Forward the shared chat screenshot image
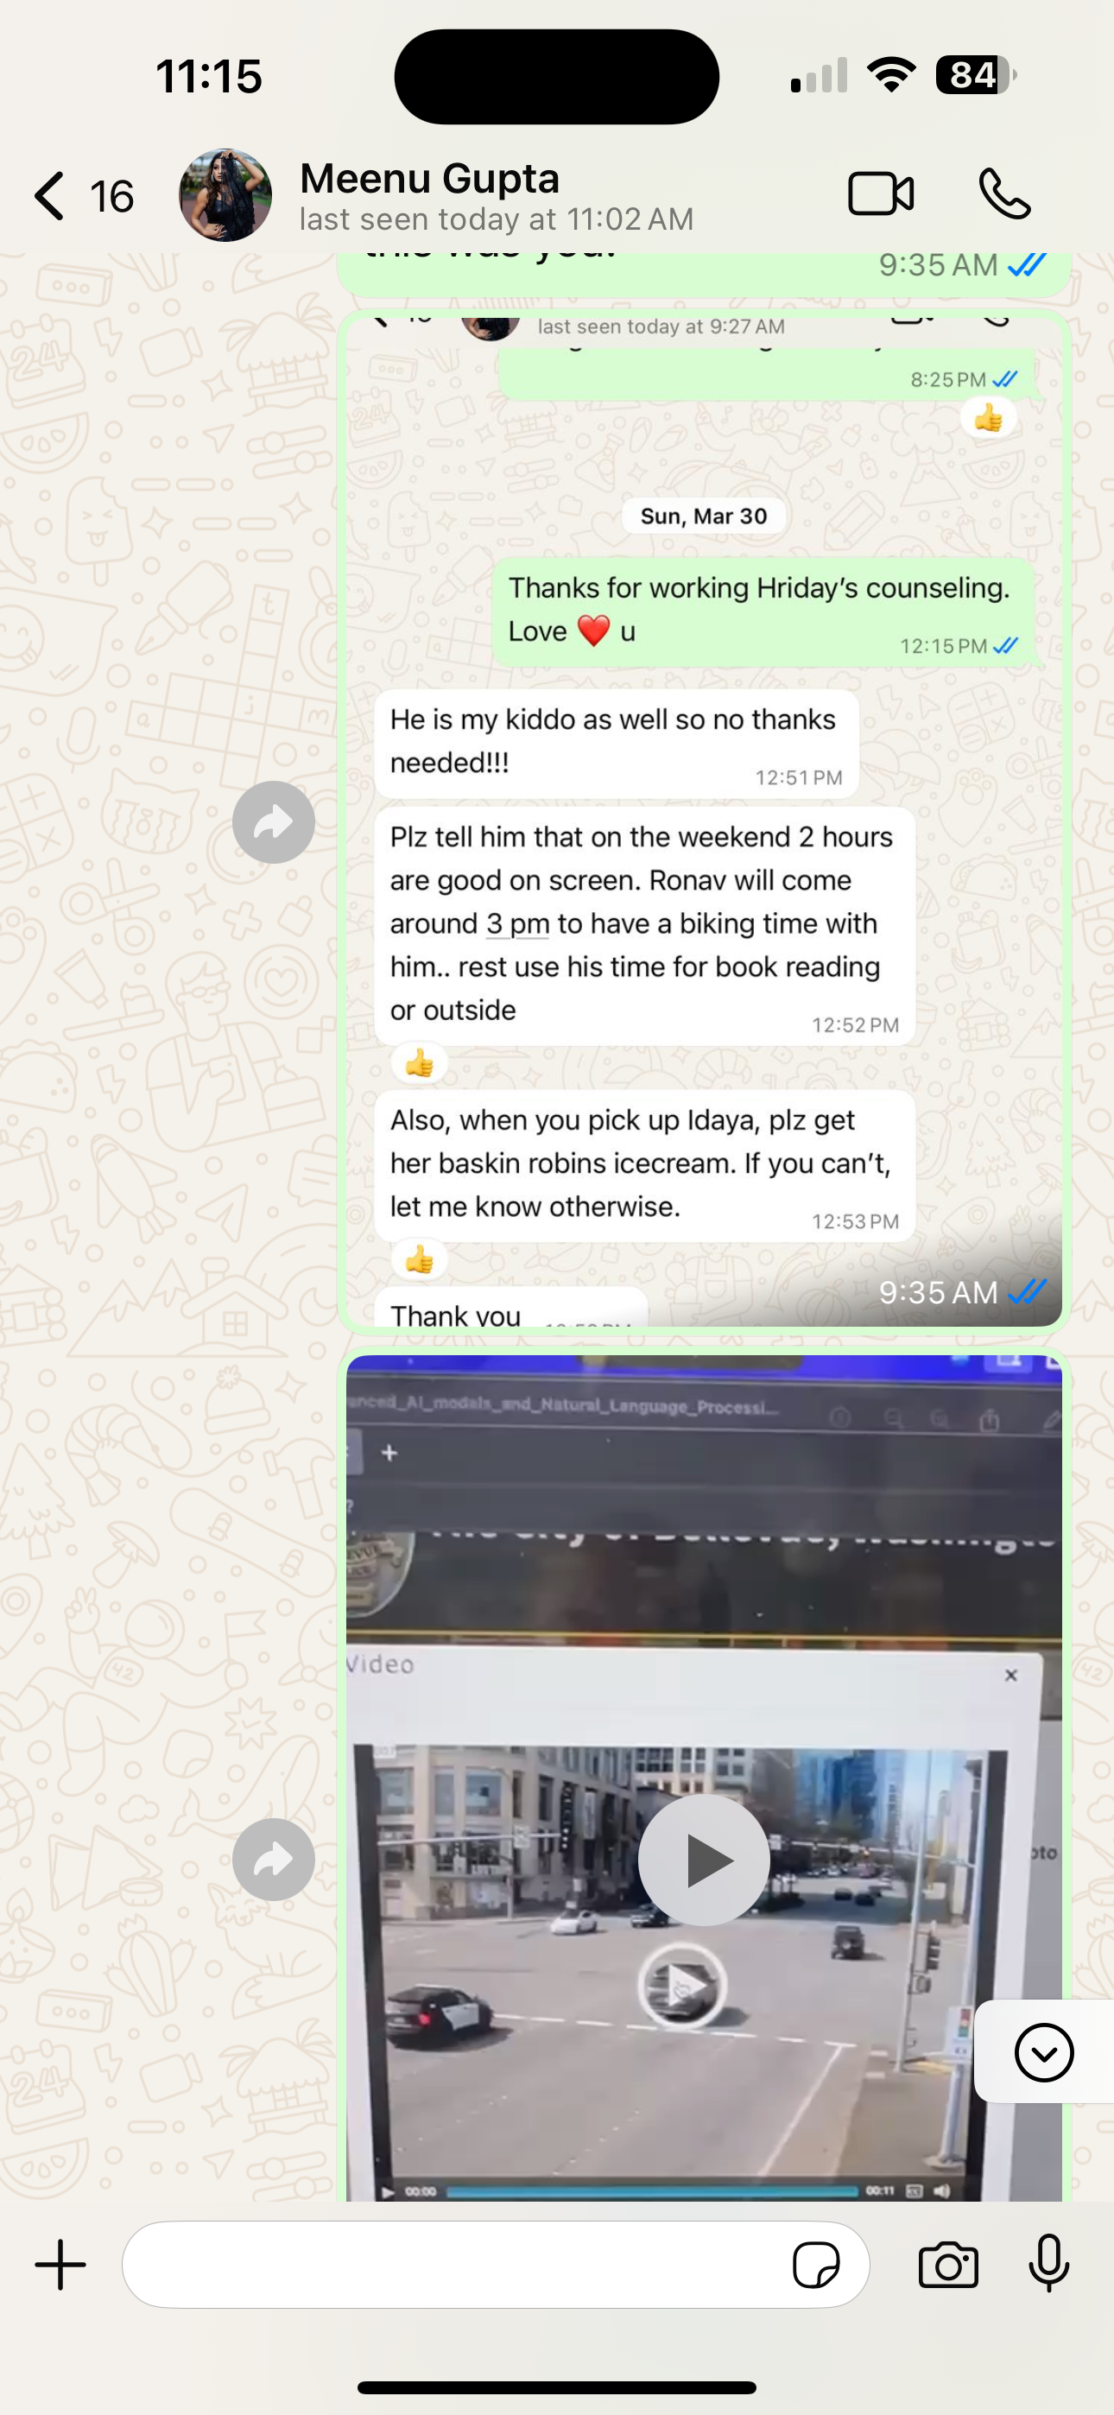This screenshot has height=2415, width=1114. coord(273,822)
